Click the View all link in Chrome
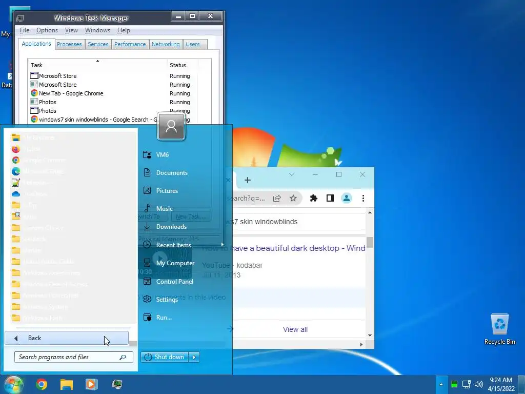This screenshot has width=525, height=394. point(295,329)
